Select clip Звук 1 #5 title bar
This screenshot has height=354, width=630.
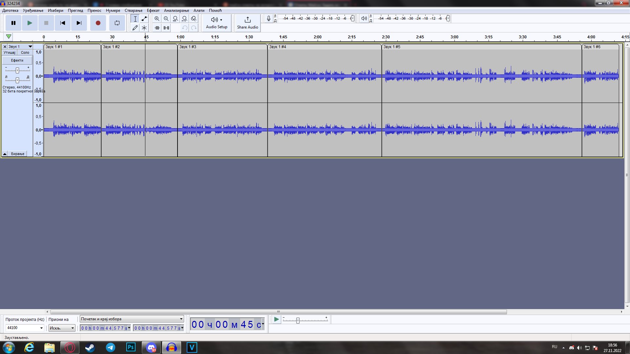482,47
